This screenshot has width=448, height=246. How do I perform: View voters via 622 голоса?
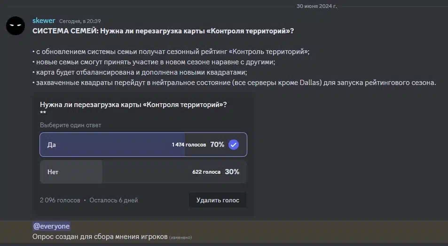tap(206, 172)
